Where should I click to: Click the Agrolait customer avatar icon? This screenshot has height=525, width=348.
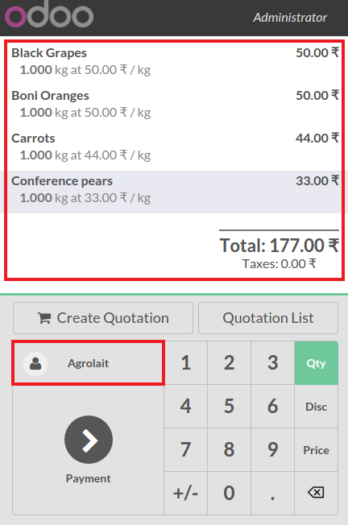[x=35, y=363]
